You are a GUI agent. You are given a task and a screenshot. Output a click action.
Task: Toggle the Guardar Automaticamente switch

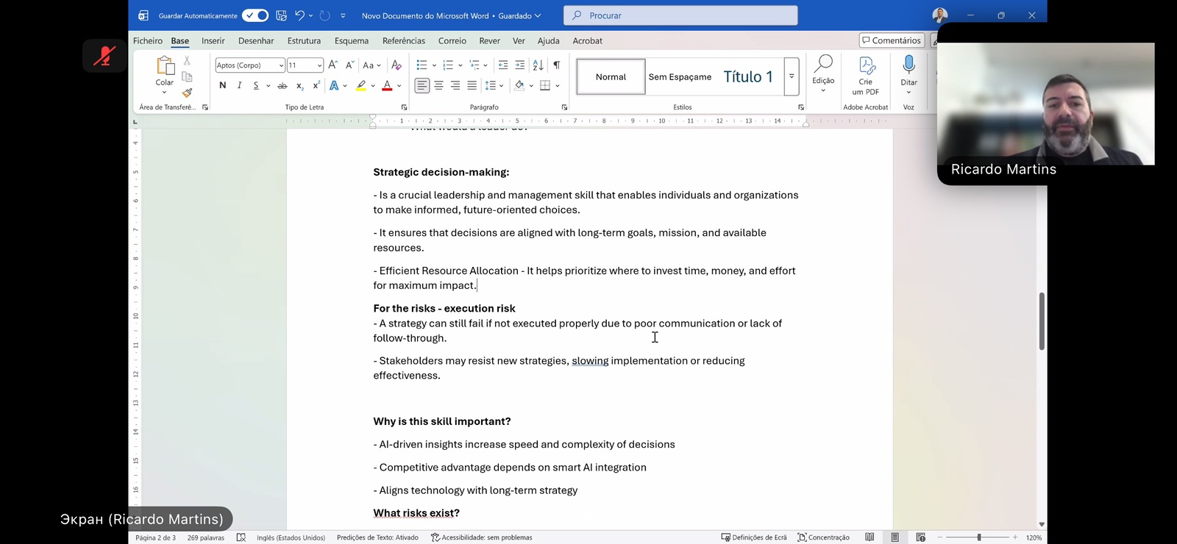[x=255, y=15]
